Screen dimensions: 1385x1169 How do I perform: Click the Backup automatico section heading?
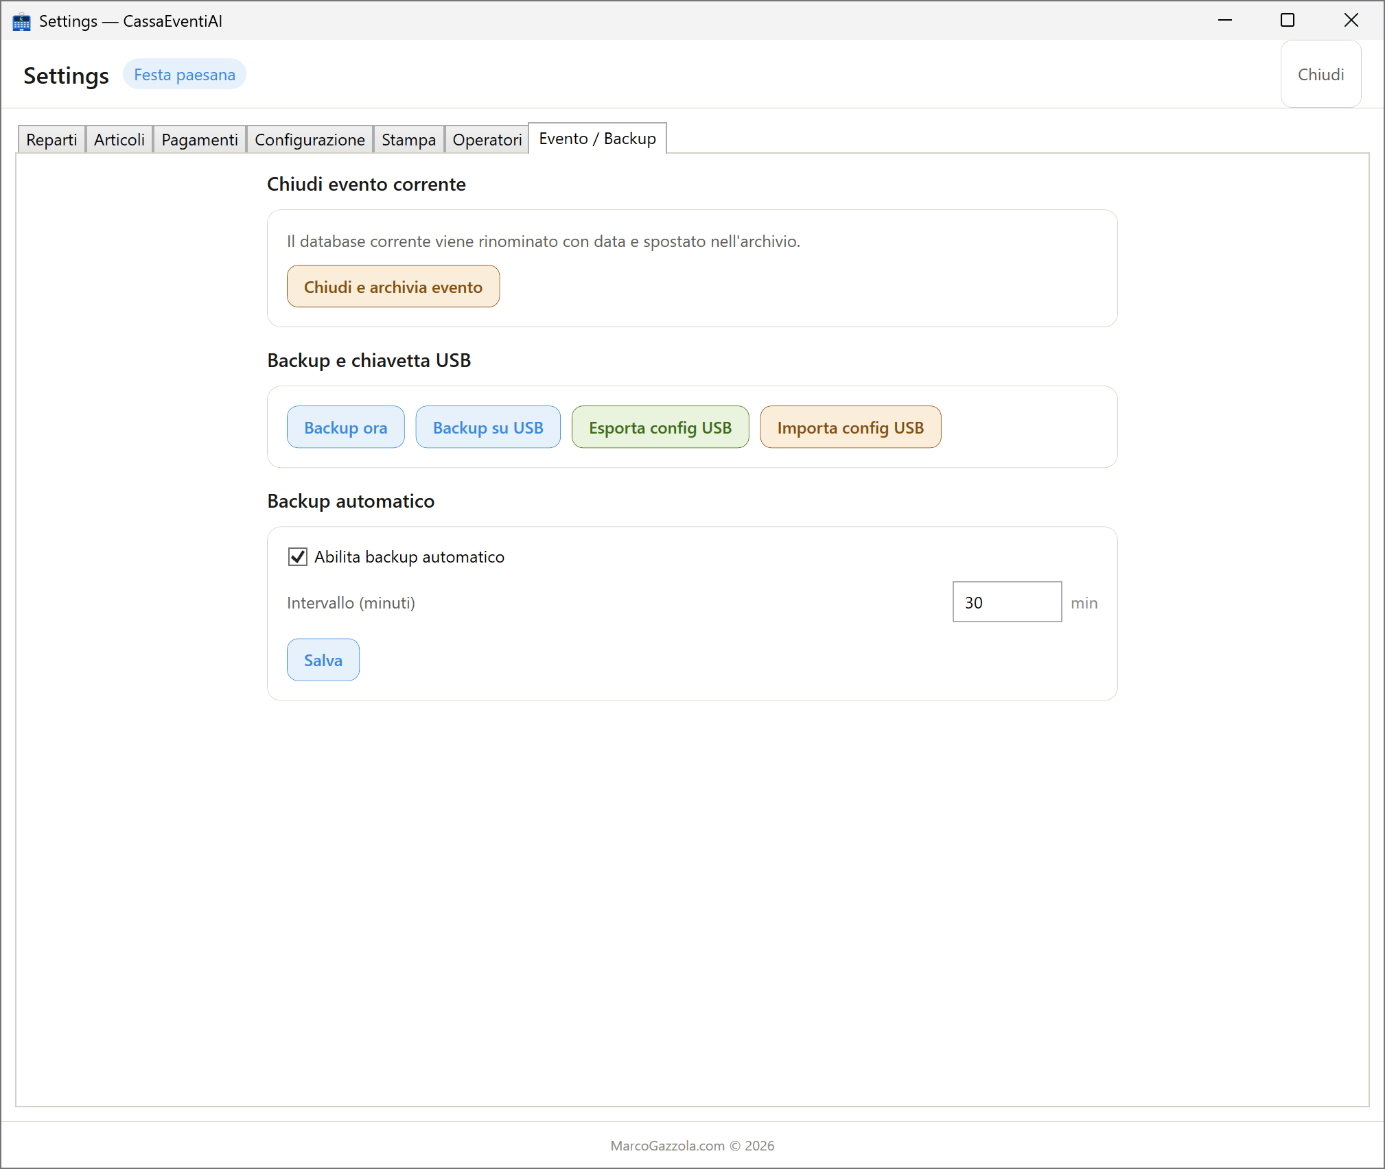coord(351,501)
